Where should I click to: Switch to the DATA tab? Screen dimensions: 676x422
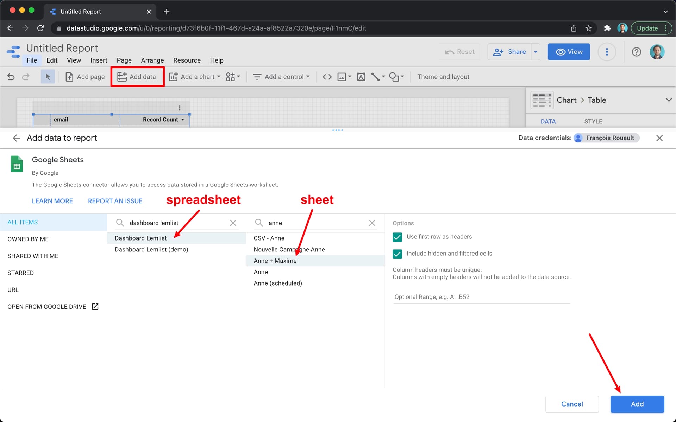point(548,121)
